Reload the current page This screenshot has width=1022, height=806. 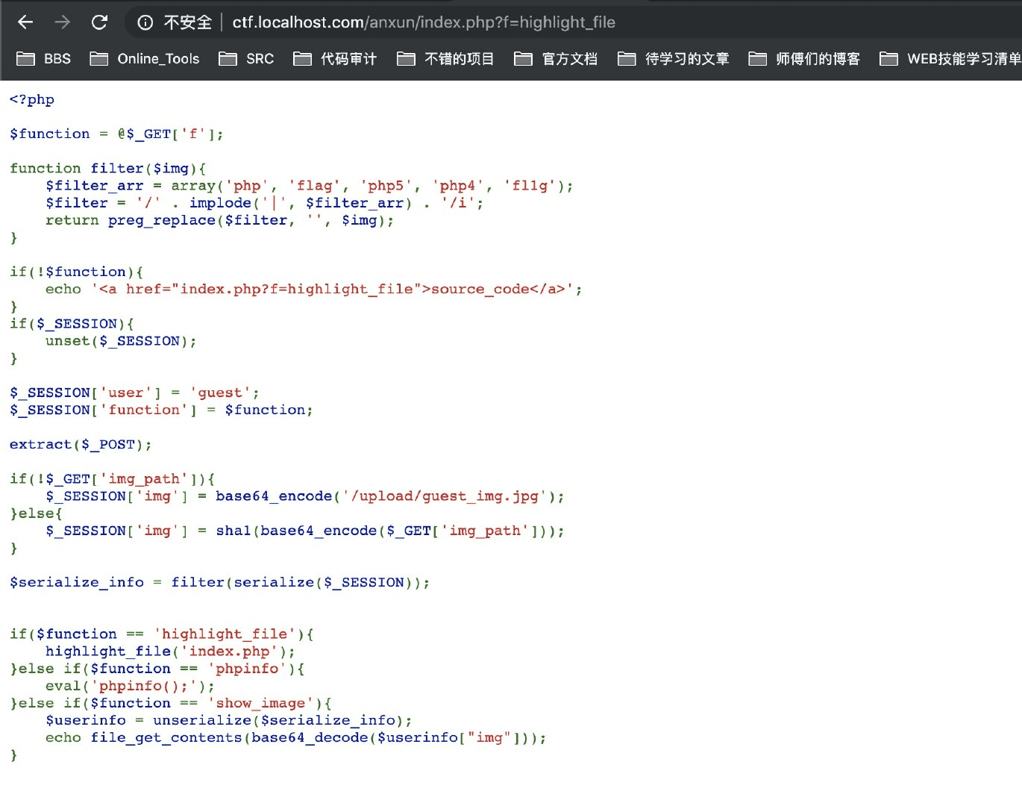click(x=99, y=22)
